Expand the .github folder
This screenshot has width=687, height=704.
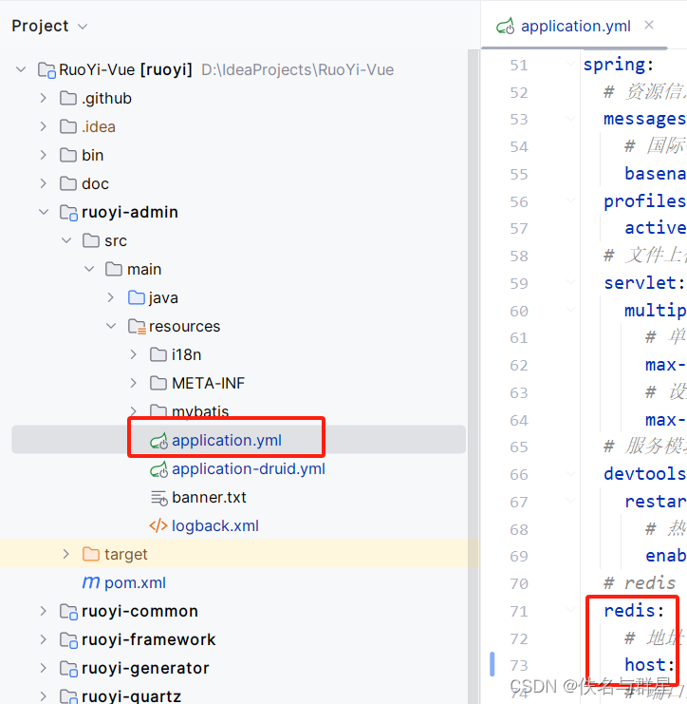43,98
